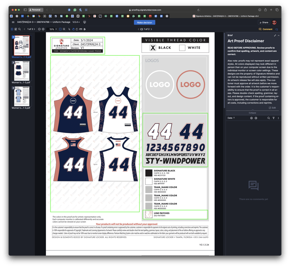Open the comments three-dot options menu
The height and width of the screenshot is (267, 290).
pos(278,118)
